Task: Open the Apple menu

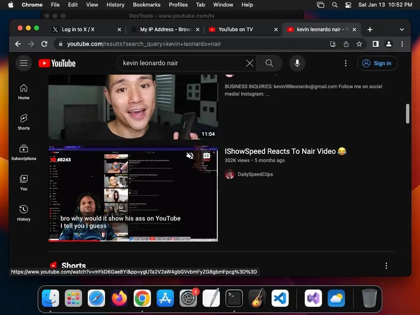Action: click(x=11, y=5)
